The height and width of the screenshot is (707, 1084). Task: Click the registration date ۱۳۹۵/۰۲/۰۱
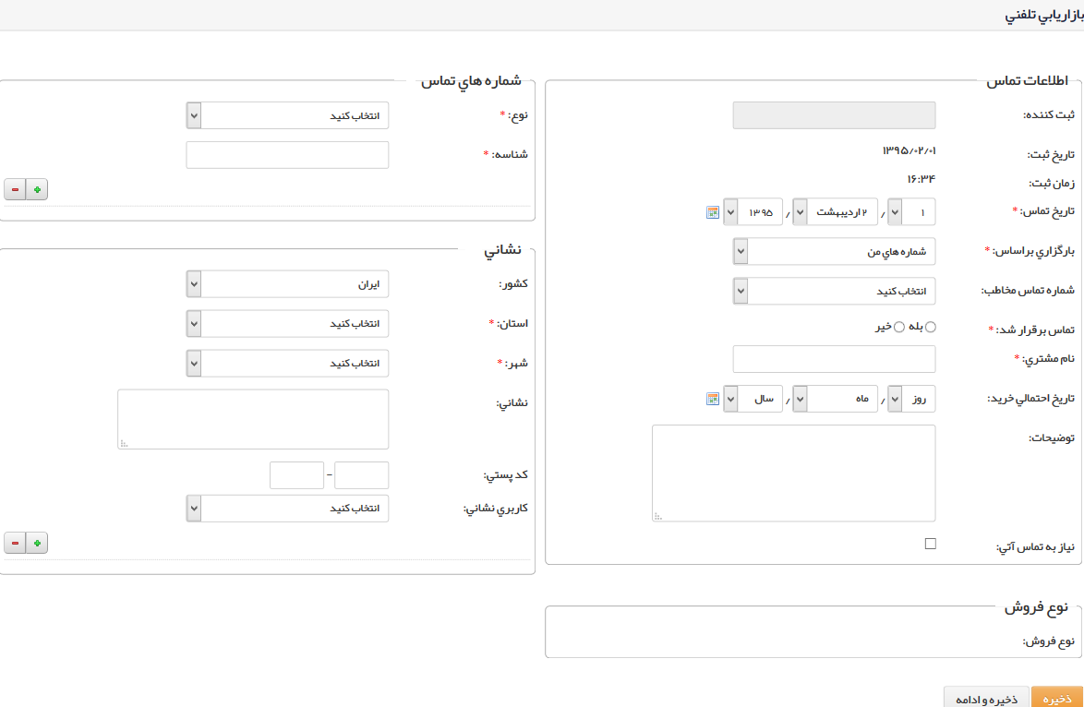909,150
